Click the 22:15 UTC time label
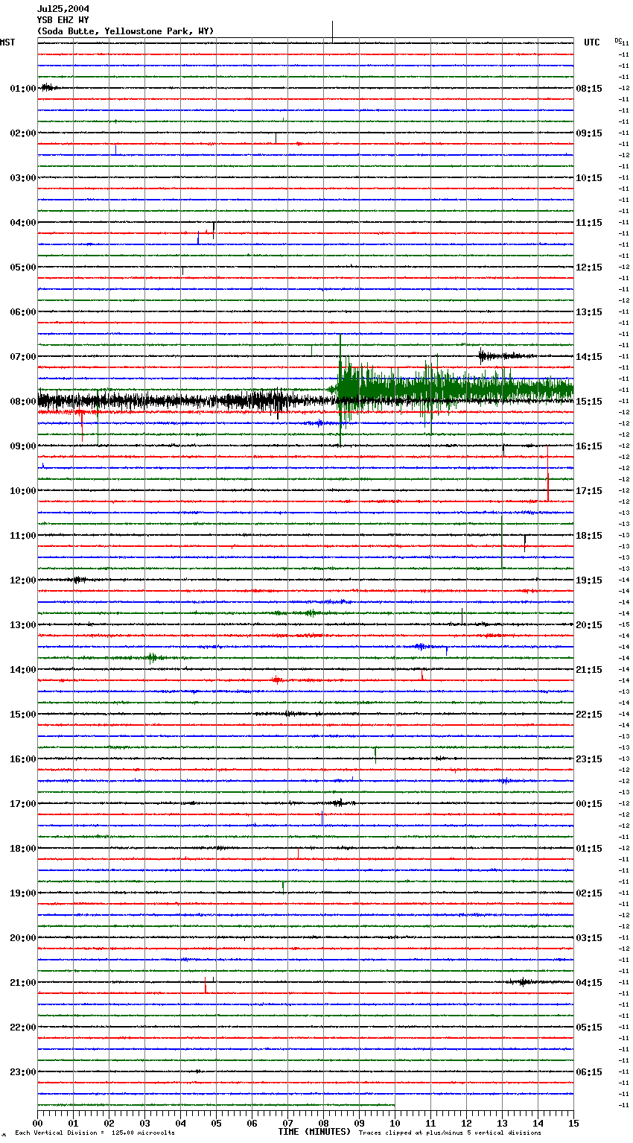 point(589,715)
